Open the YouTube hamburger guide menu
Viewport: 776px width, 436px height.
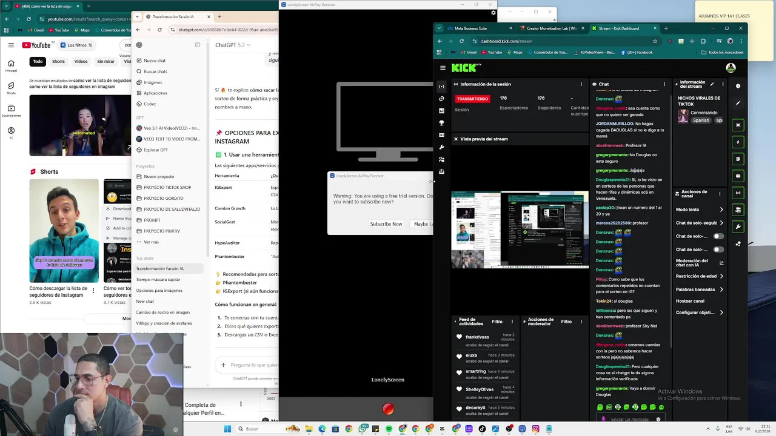pyautogui.click(x=11, y=45)
